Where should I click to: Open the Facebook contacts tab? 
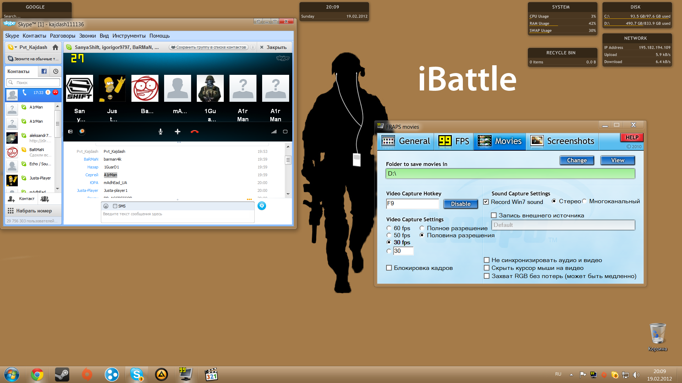(44, 71)
